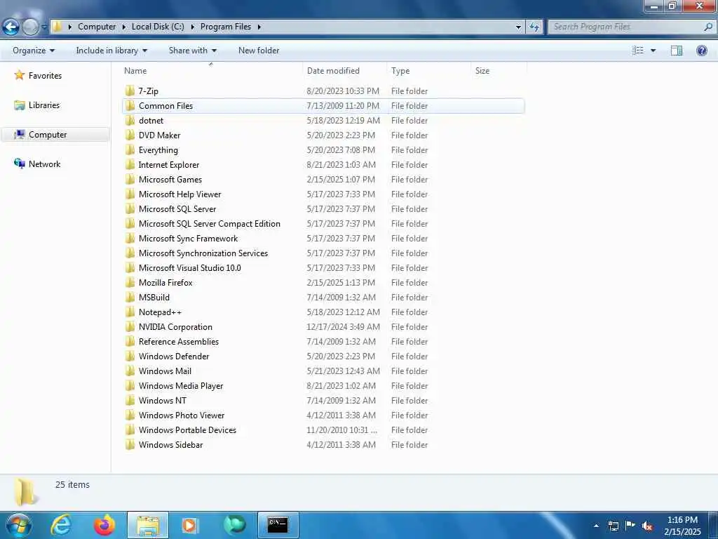Click the New folder button
This screenshot has height=539, width=718.
(x=259, y=51)
